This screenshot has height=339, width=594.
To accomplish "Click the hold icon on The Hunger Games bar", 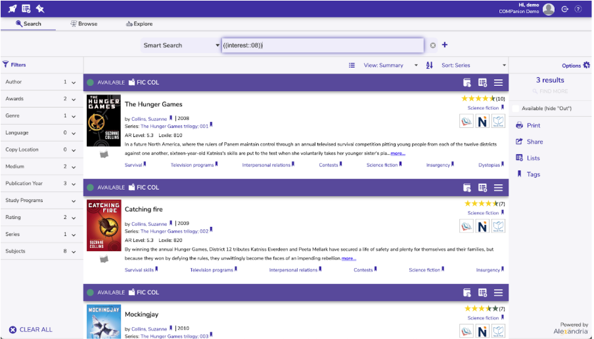I will point(467,83).
